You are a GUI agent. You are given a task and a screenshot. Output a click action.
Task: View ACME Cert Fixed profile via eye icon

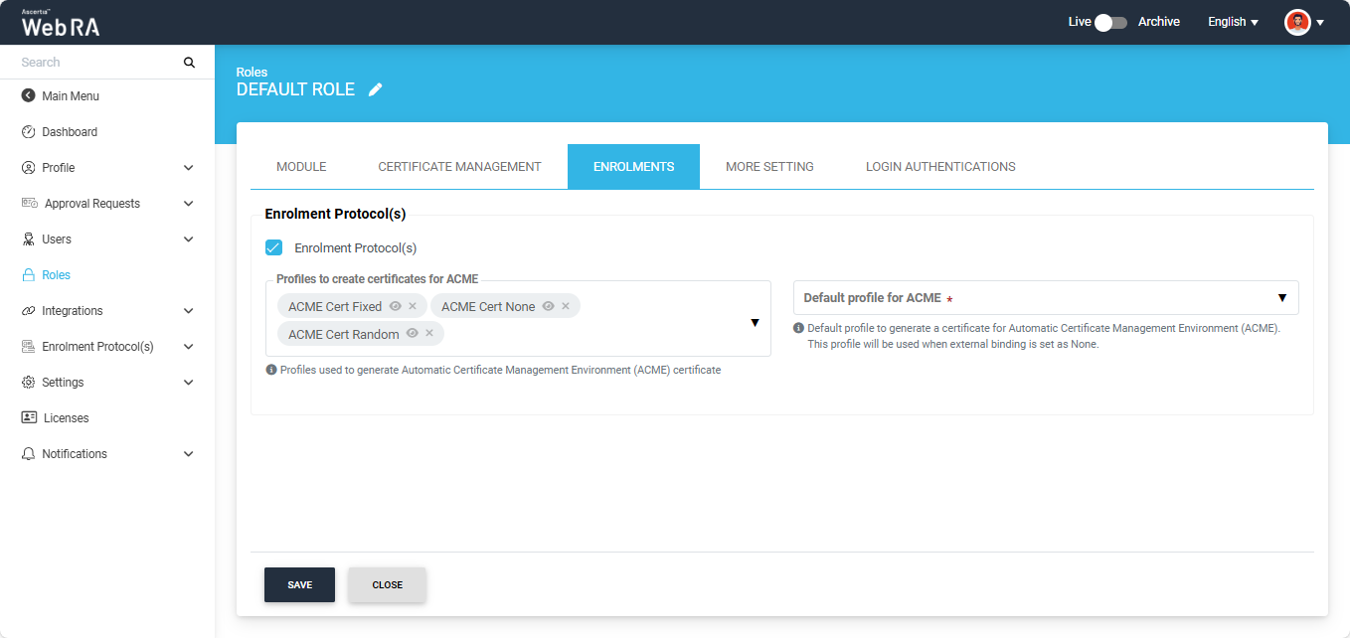(x=395, y=306)
